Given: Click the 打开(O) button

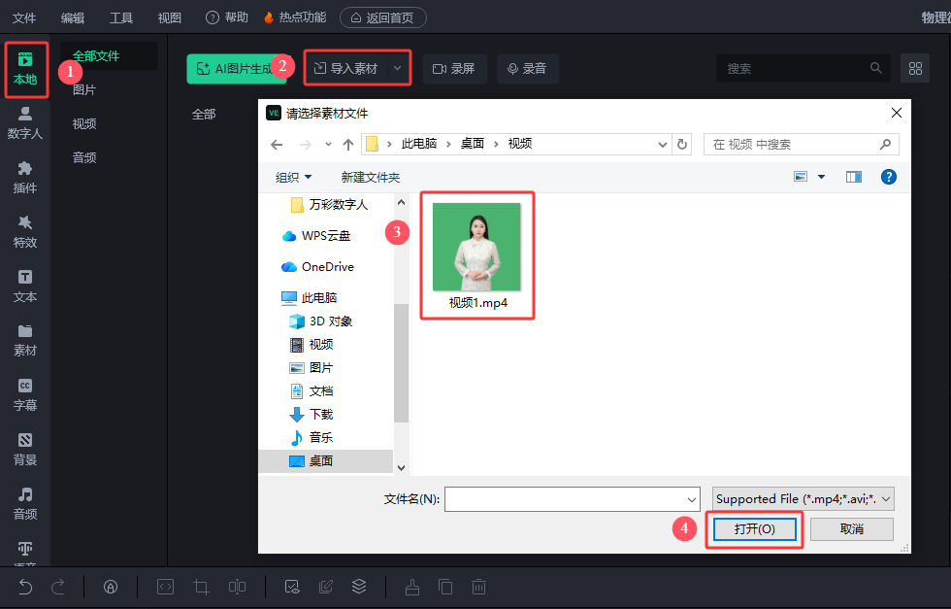Looking at the screenshot, I should pyautogui.click(x=754, y=529).
